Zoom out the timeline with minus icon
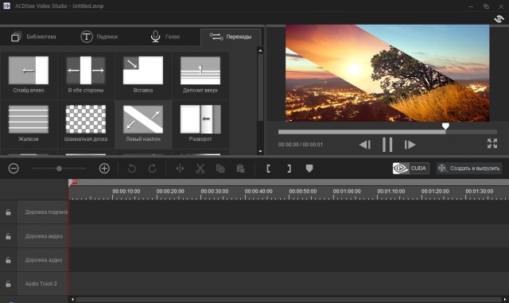The height and width of the screenshot is (303, 509). click(14, 169)
